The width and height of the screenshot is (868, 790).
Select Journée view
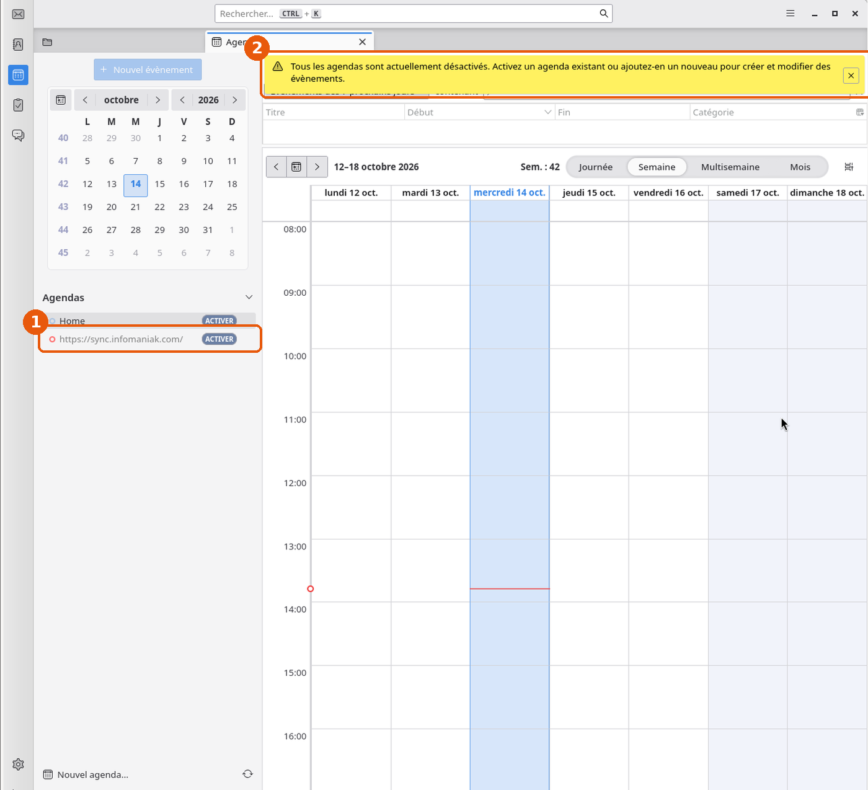click(x=596, y=167)
